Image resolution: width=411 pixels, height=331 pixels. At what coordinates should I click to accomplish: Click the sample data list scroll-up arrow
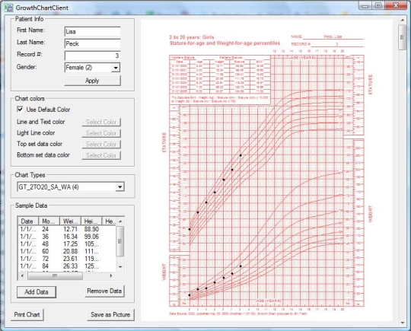(120, 221)
